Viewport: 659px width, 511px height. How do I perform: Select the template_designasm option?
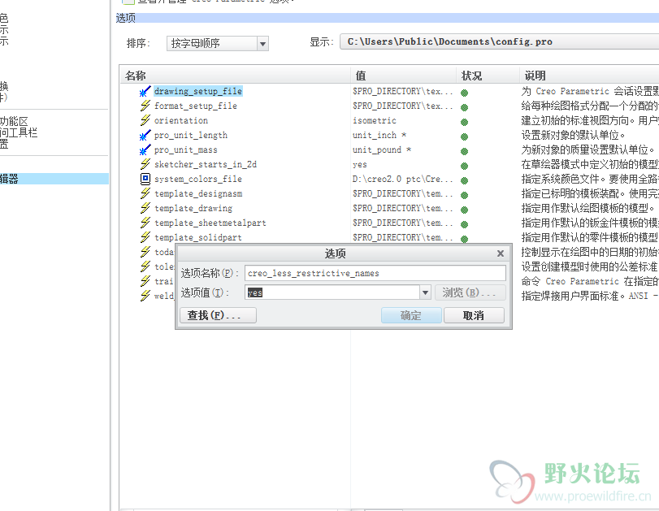click(198, 193)
